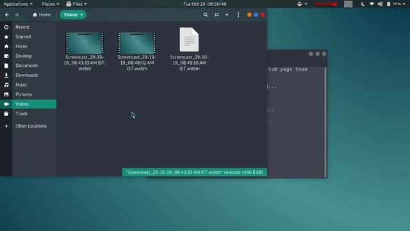Go back with the back arrow

7,15
